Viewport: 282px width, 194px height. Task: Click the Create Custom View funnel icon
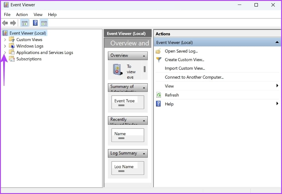[159, 60]
